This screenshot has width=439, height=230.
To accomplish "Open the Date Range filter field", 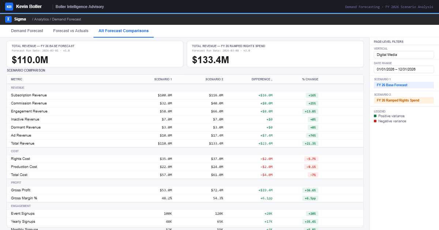I will click(x=404, y=69).
